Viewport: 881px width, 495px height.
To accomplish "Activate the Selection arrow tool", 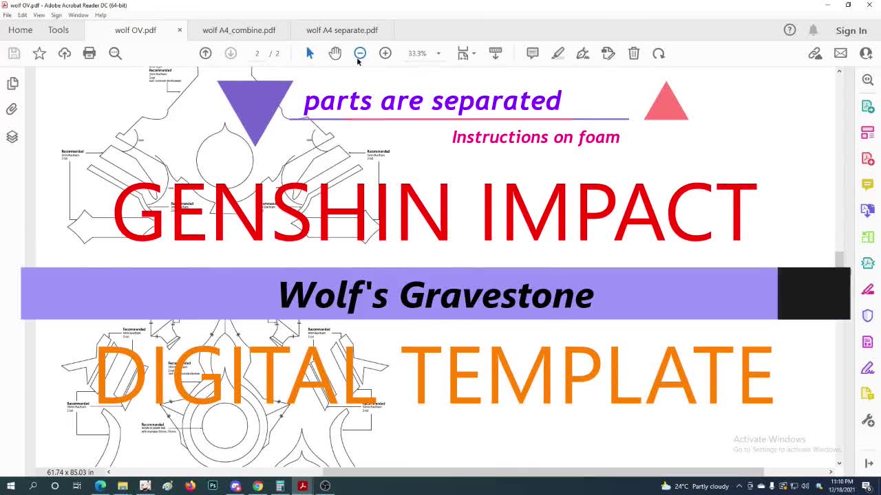I will (310, 53).
